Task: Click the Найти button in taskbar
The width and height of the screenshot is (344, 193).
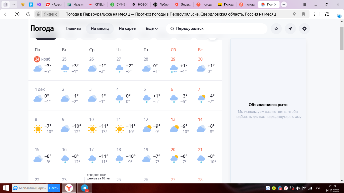Action: coord(54,188)
